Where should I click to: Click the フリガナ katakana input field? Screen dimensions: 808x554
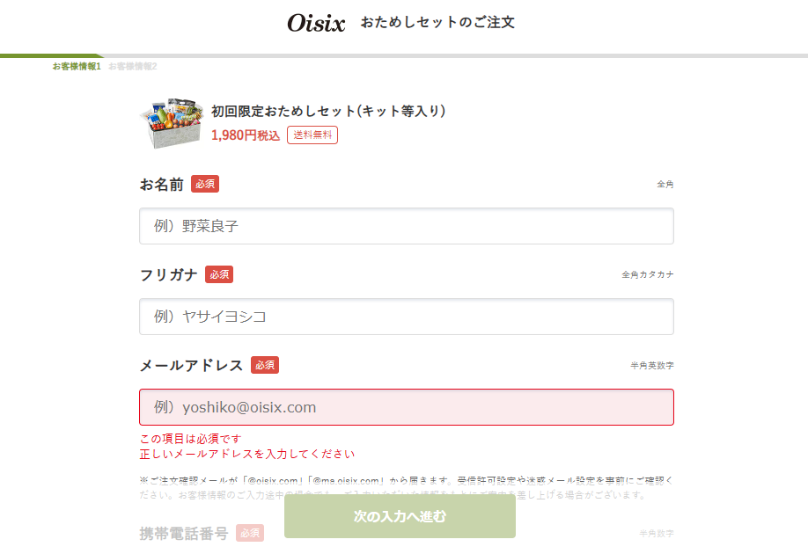406,317
